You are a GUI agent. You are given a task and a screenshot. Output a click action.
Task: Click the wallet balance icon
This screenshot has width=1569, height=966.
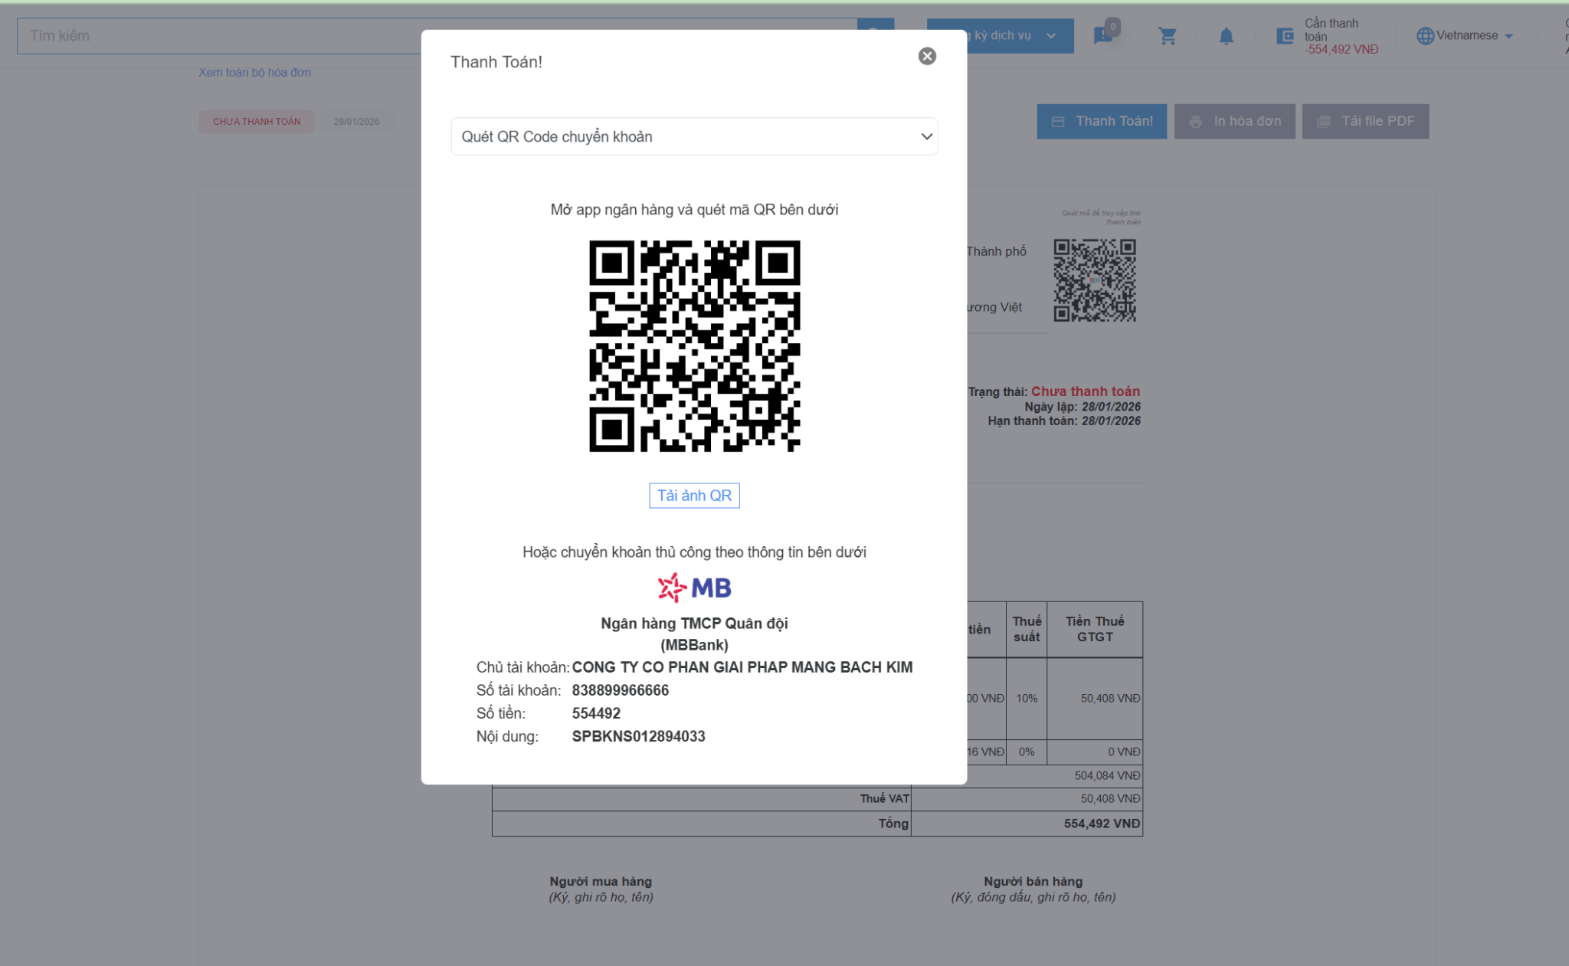[x=1285, y=36]
